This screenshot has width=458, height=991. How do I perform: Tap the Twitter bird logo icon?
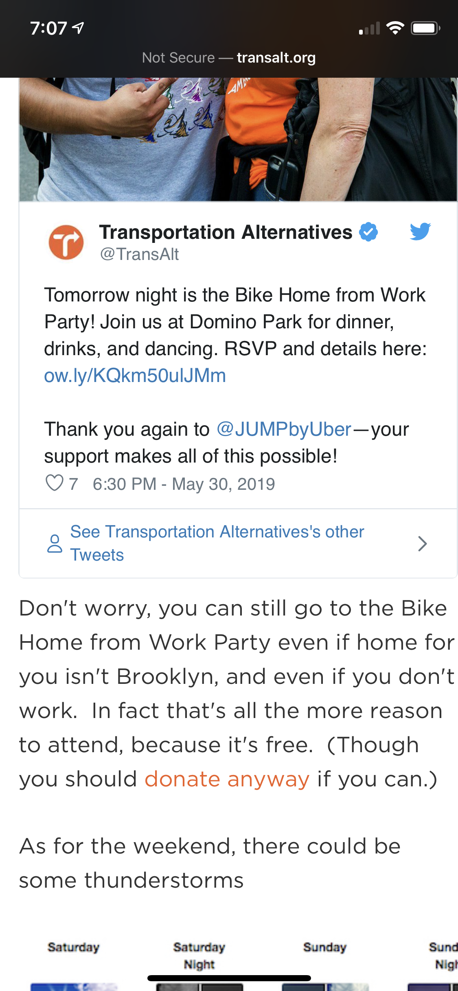[x=420, y=231]
